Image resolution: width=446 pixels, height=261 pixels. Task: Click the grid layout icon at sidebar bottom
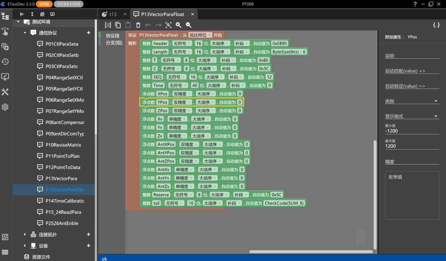coord(5,237)
